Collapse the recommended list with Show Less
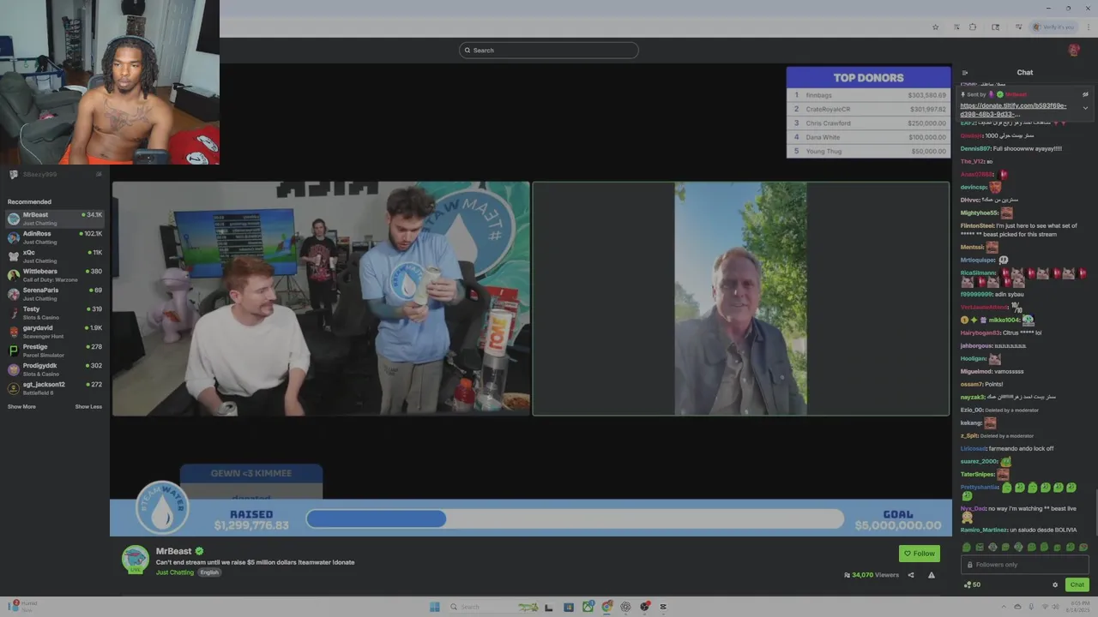The width and height of the screenshot is (1098, 617). [88, 406]
